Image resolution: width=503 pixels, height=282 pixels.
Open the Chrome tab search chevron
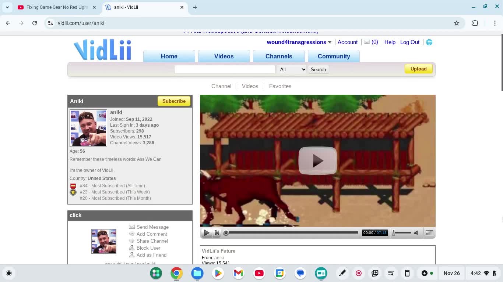pyautogui.click(x=7, y=7)
